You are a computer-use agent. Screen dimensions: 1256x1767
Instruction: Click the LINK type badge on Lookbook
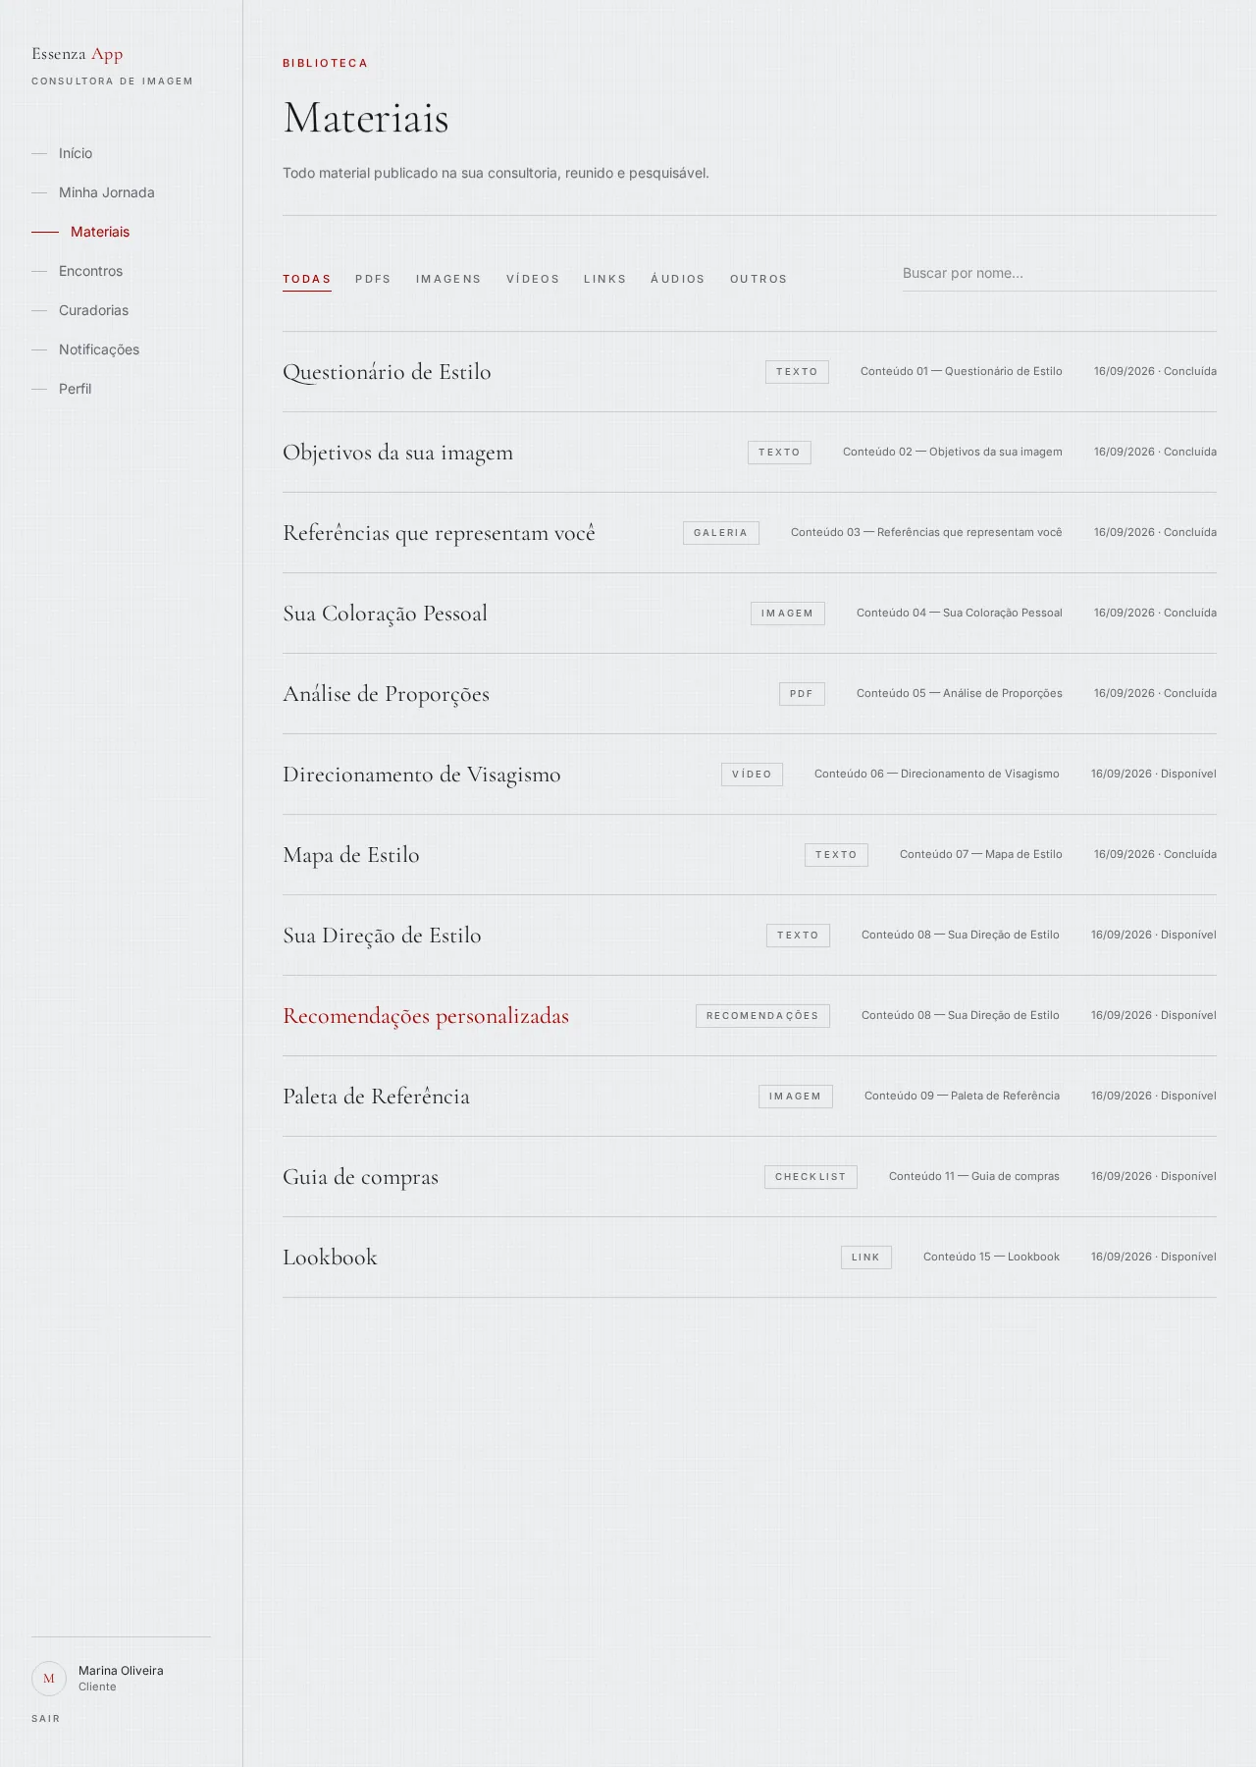click(x=866, y=1258)
